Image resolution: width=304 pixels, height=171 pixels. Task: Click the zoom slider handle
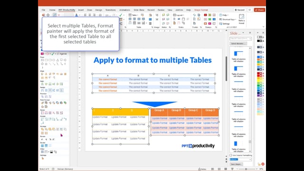tap(246, 169)
